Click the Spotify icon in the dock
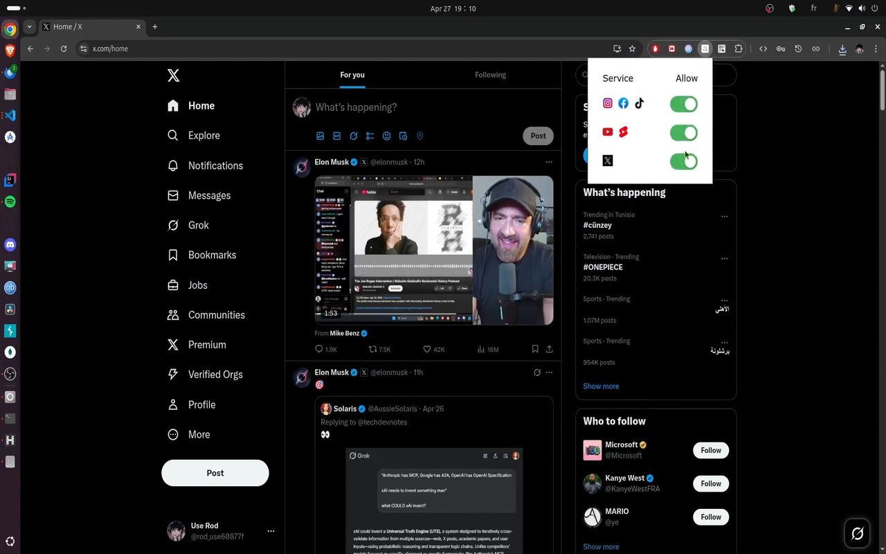This screenshot has width=886, height=554. coord(10,202)
